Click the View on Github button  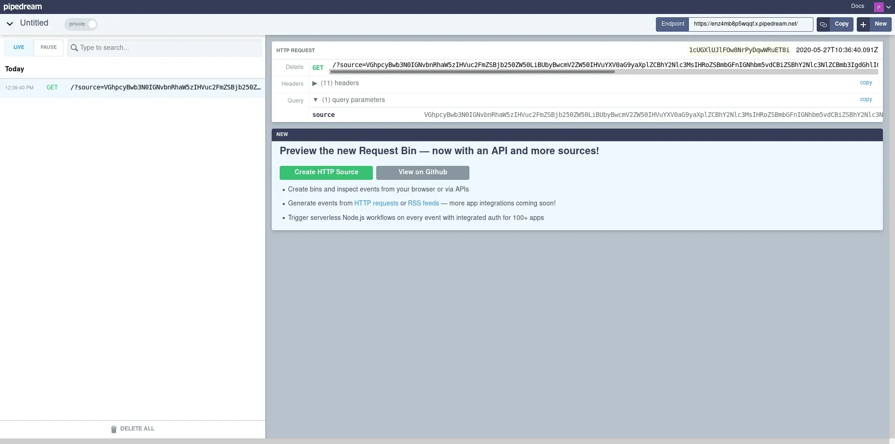[422, 172]
